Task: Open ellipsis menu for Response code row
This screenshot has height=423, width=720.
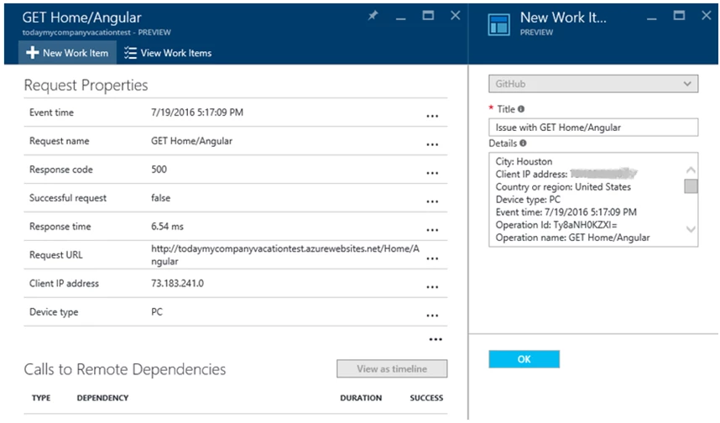Action: tap(432, 173)
